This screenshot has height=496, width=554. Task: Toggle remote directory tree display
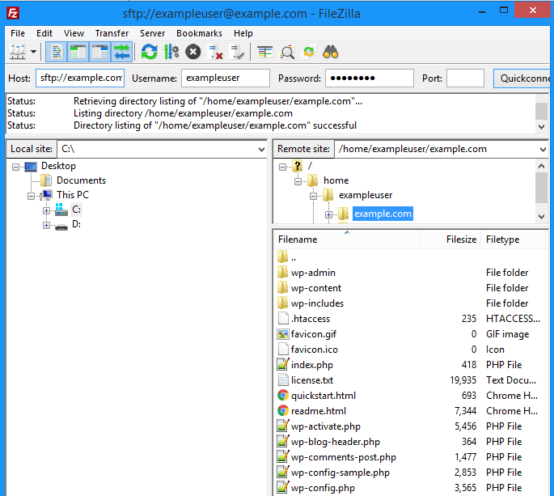click(100, 52)
